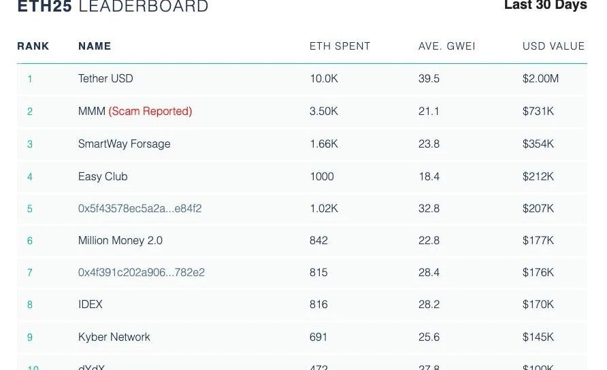The height and width of the screenshot is (370, 607).
Task: Click the NAME column header
Action: (x=95, y=46)
